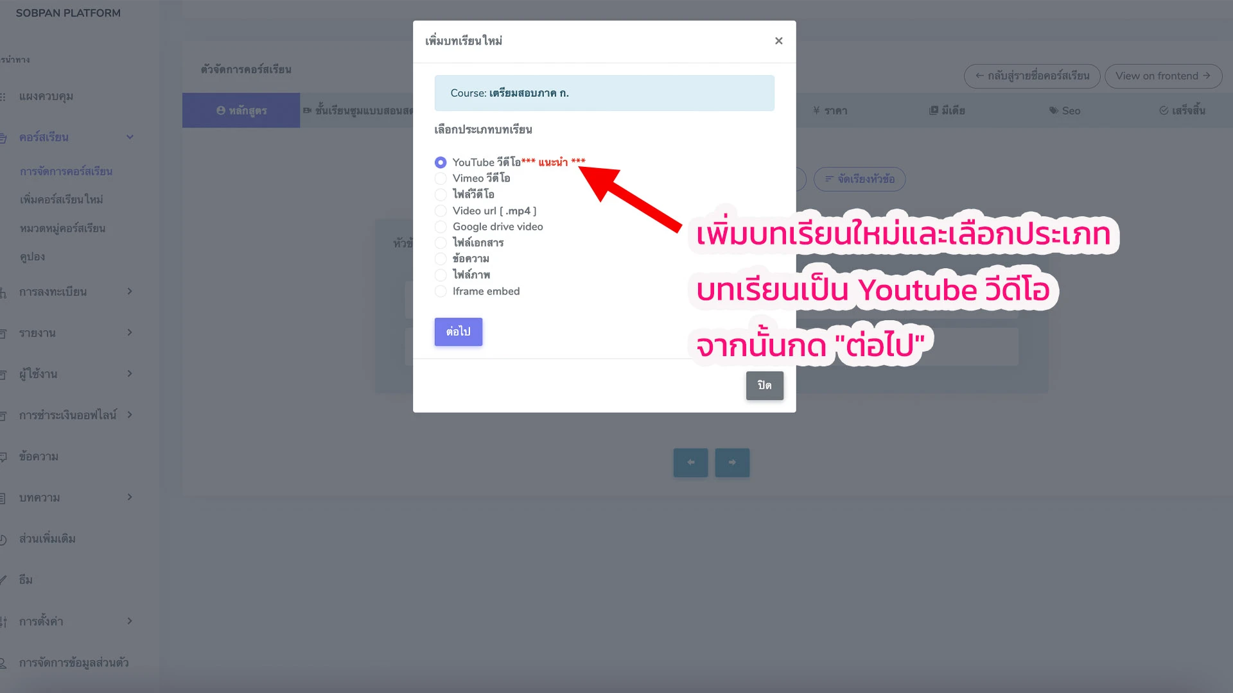Select ไฟล์ภาพ lesson type
Viewport: 1233px width, 693px height.
pos(441,275)
